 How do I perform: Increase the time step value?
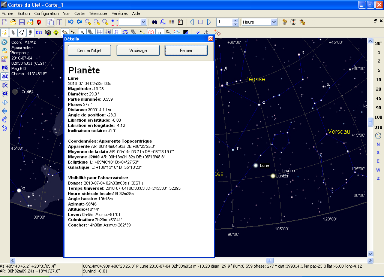(235, 21)
